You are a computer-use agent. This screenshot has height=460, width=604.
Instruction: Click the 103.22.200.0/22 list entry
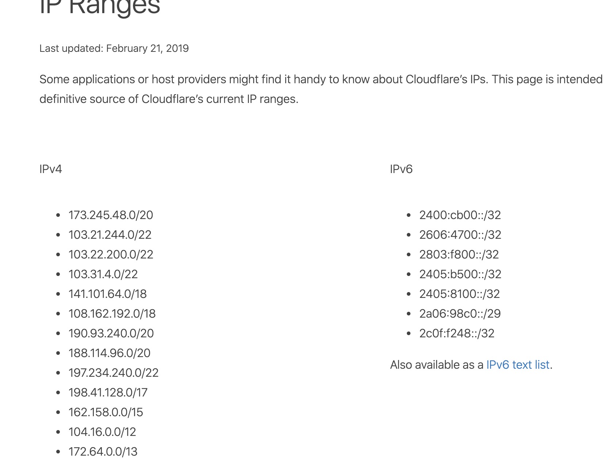tap(111, 254)
